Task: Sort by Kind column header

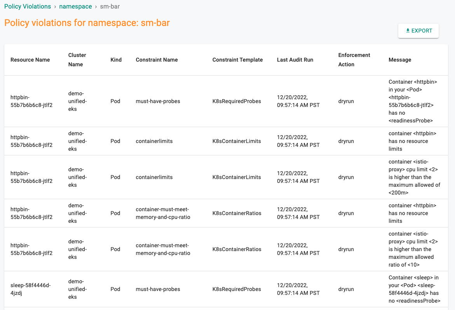Action: point(116,60)
